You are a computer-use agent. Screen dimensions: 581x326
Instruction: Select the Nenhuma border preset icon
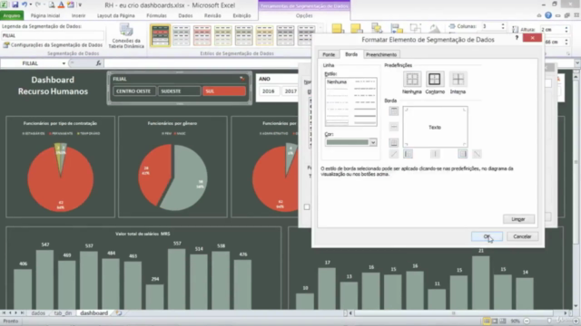(x=411, y=79)
